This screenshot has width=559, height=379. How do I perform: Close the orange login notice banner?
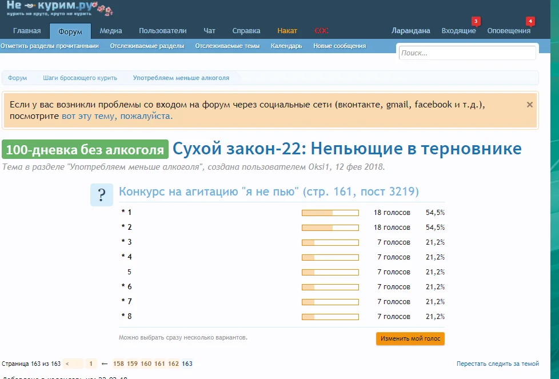point(529,105)
